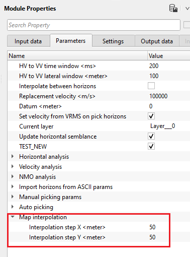Click Replacement velocity value 100000
Viewport: 190px width, 257px height.
point(158,96)
